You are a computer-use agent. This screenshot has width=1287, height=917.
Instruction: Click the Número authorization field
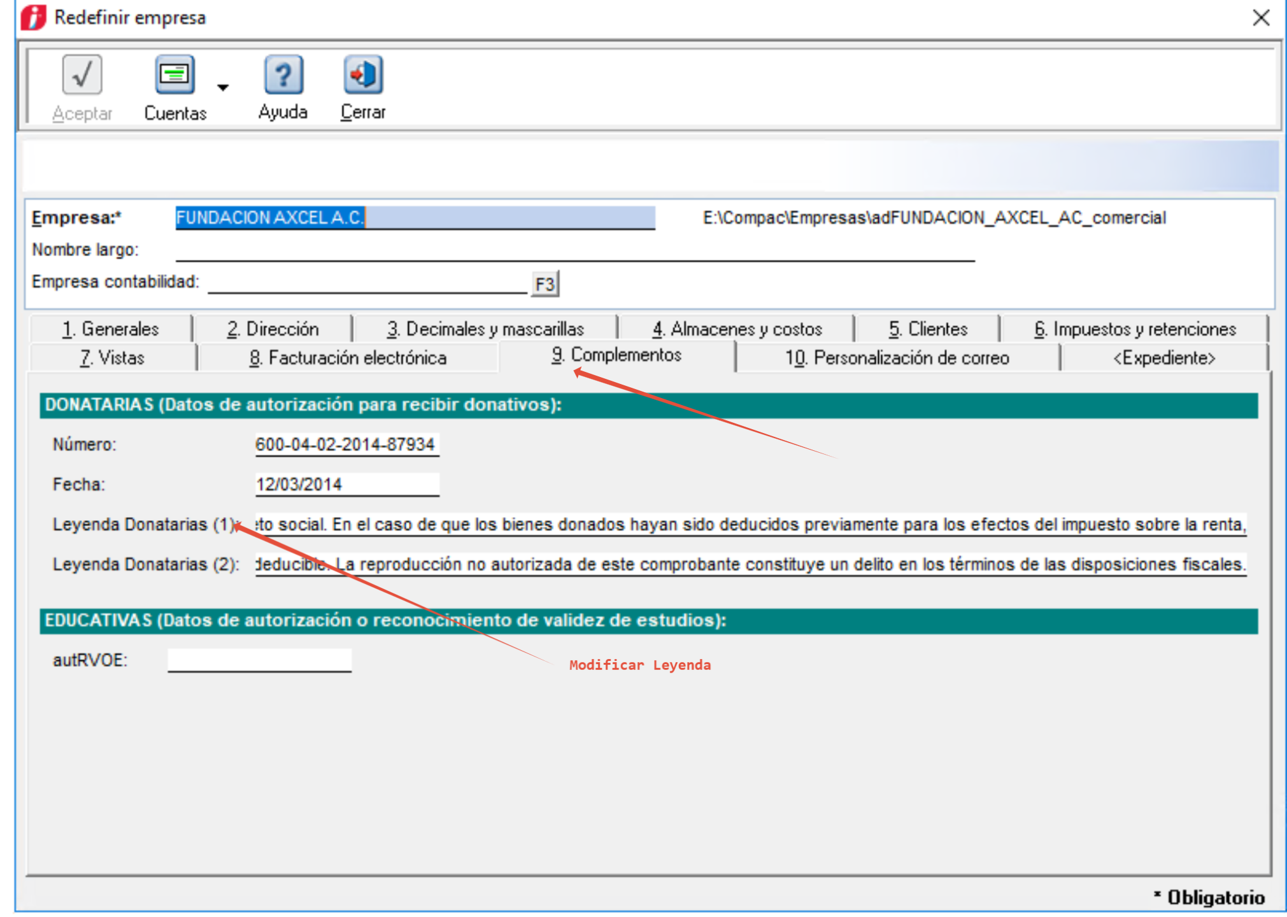[346, 444]
